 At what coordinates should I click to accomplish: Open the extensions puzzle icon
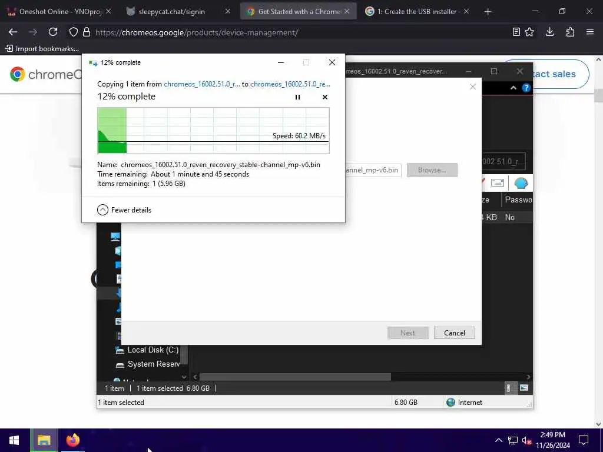tap(570, 32)
